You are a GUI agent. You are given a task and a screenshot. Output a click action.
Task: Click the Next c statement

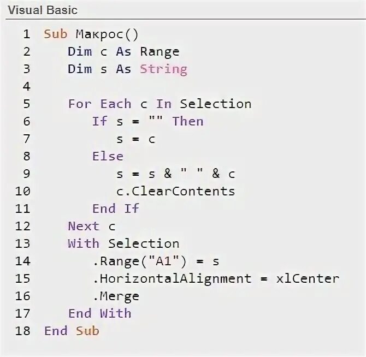[x=91, y=227]
